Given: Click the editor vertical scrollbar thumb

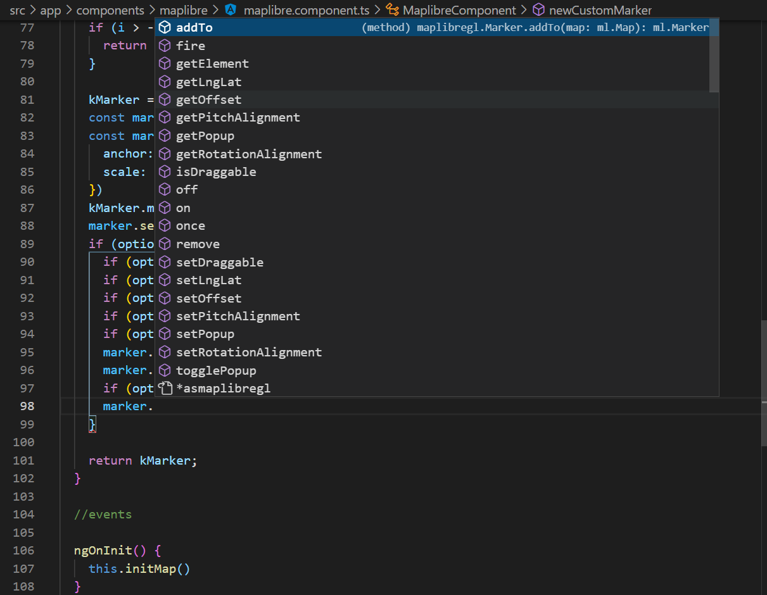Looking at the screenshot, I should 763,383.
